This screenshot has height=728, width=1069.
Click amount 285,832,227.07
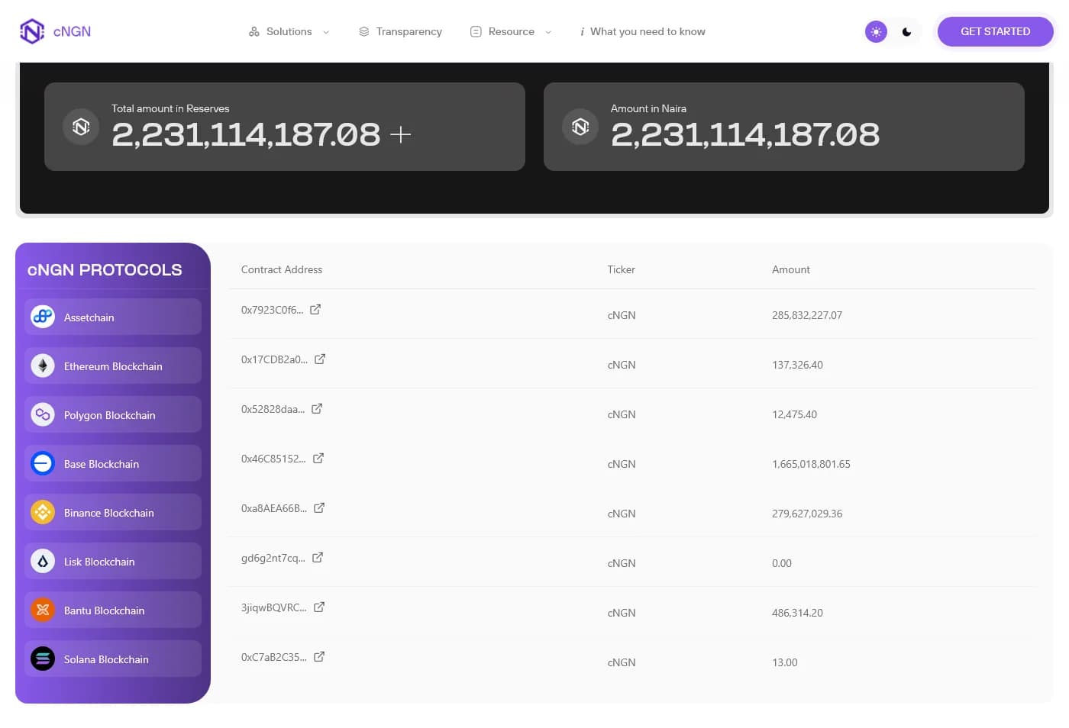coord(806,315)
